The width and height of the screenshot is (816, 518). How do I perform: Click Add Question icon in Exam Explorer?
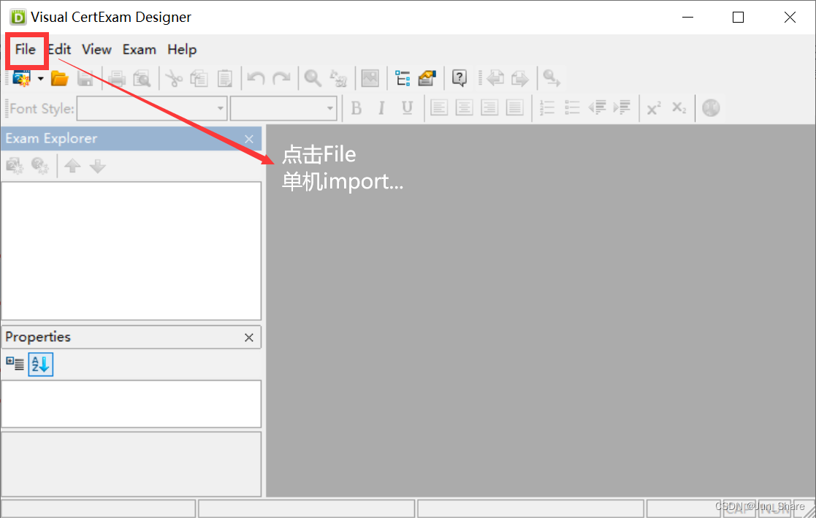pyautogui.click(x=40, y=166)
